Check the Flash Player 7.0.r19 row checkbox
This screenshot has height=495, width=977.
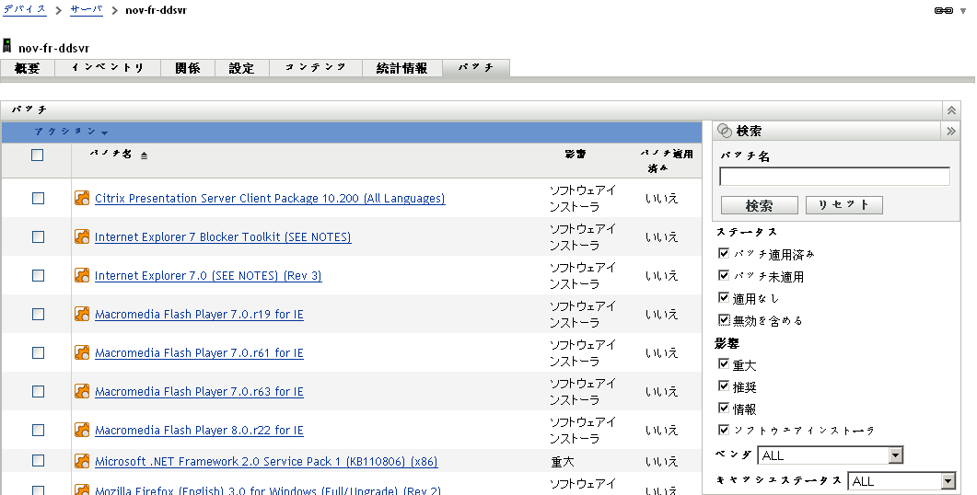tap(38, 314)
